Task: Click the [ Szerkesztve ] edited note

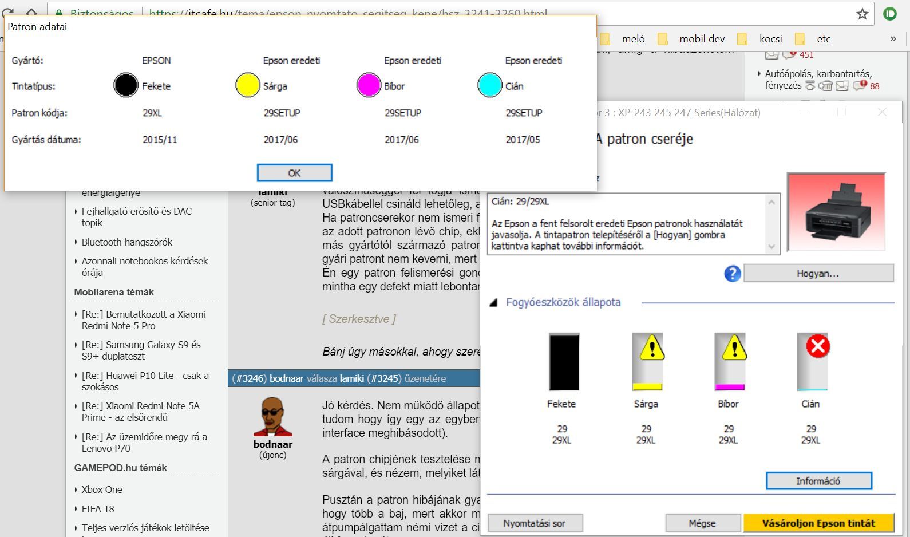Action: tap(359, 319)
